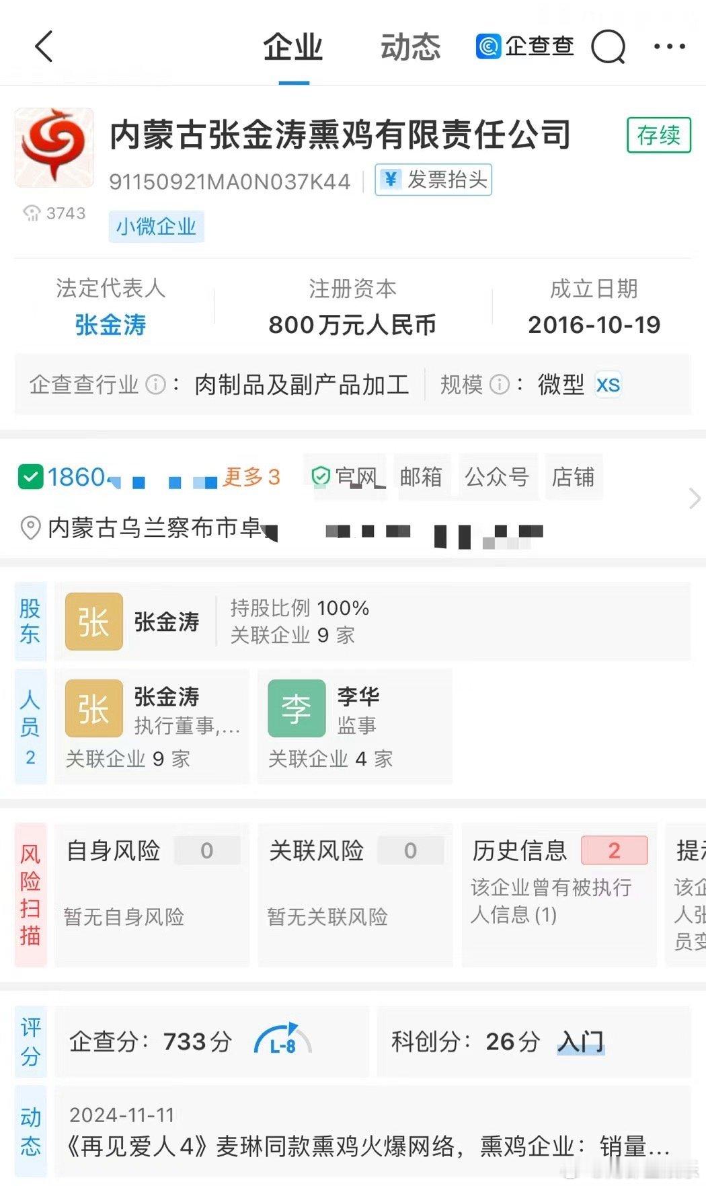Go back with the left arrow

point(44,46)
